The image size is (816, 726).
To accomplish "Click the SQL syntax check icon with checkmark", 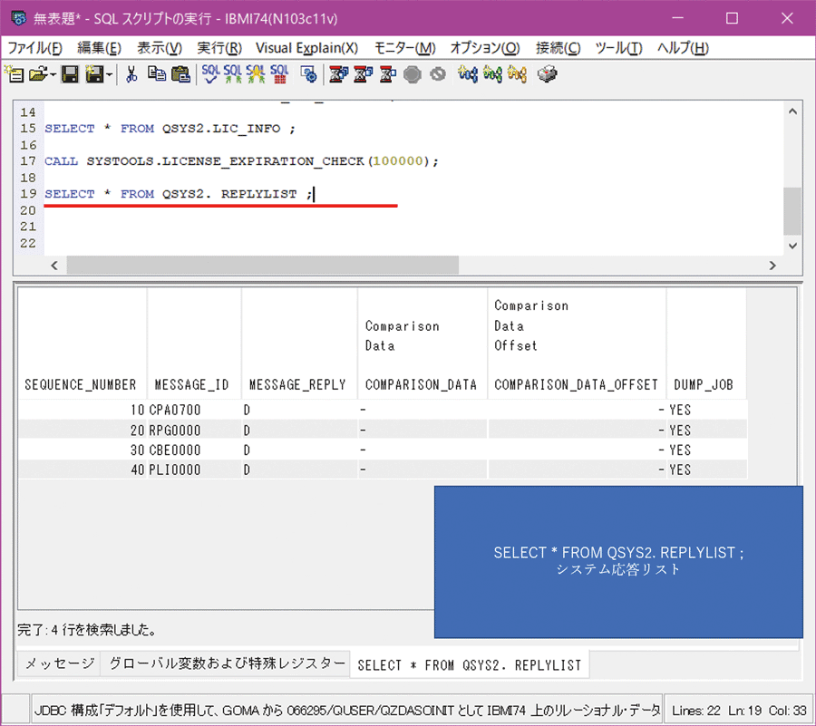I will [x=210, y=74].
